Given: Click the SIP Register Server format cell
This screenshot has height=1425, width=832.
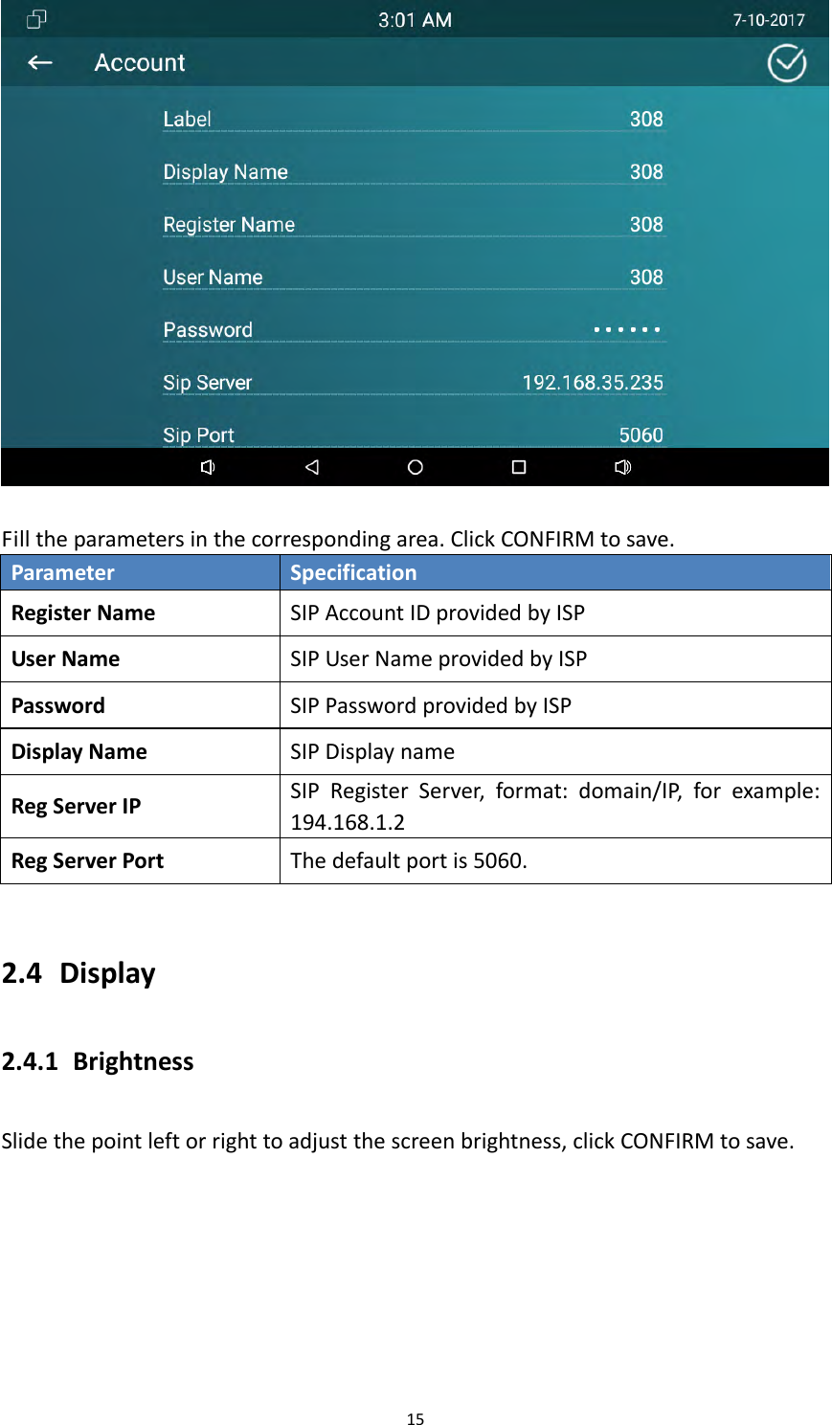Looking at the screenshot, I should click(555, 806).
